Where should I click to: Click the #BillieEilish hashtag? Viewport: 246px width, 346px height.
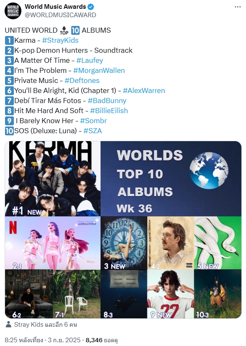[109, 111]
